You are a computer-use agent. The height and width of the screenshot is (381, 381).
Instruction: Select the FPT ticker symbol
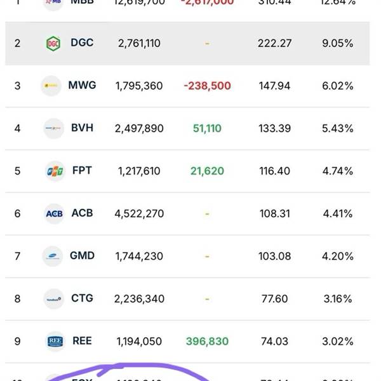[x=82, y=171]
